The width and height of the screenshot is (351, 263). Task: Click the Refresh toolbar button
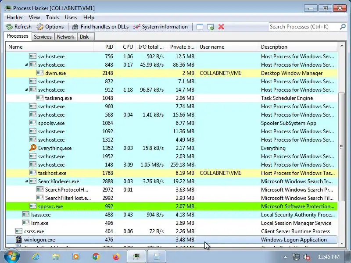click(19, 27)
